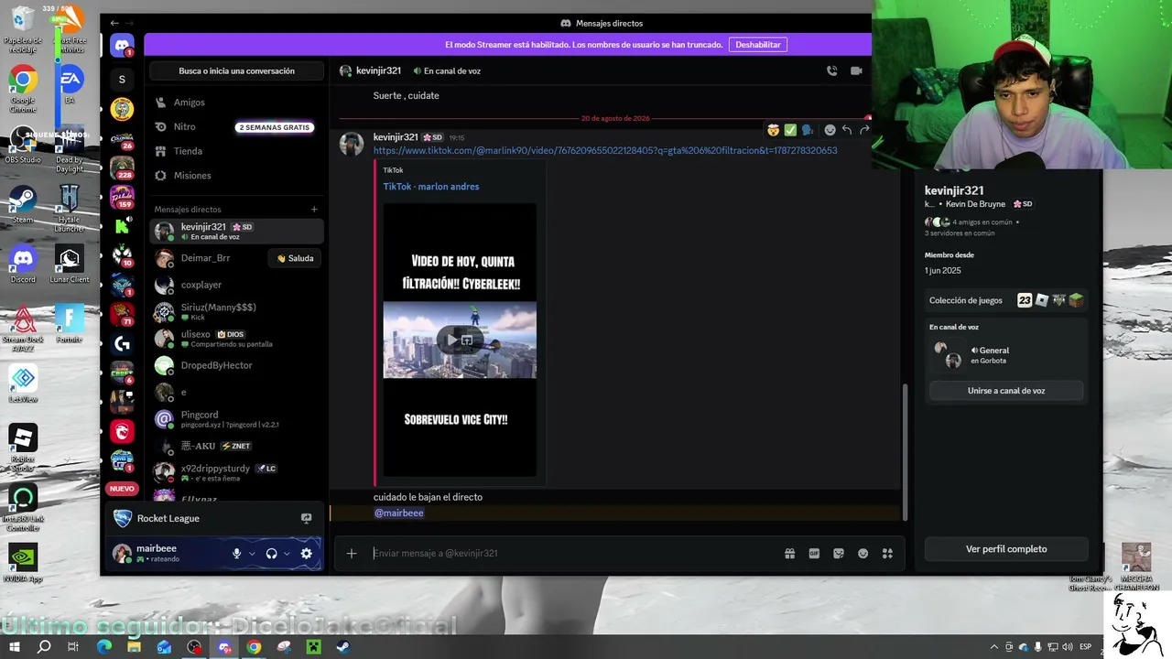Image resolution: width=1172 pixels, height=659 pixels.
Task: Open Microsoft Edge from taskbar
Action: [x=104, y=647]
